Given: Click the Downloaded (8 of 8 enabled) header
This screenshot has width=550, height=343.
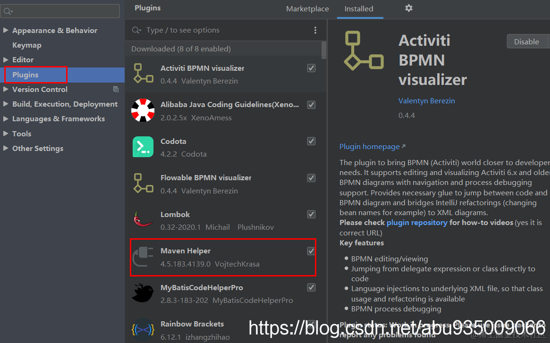Looking at the screenshot, I should 181,49.
